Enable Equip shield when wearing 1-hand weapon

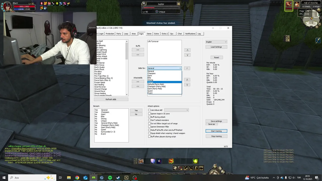[x=149, y=133]
